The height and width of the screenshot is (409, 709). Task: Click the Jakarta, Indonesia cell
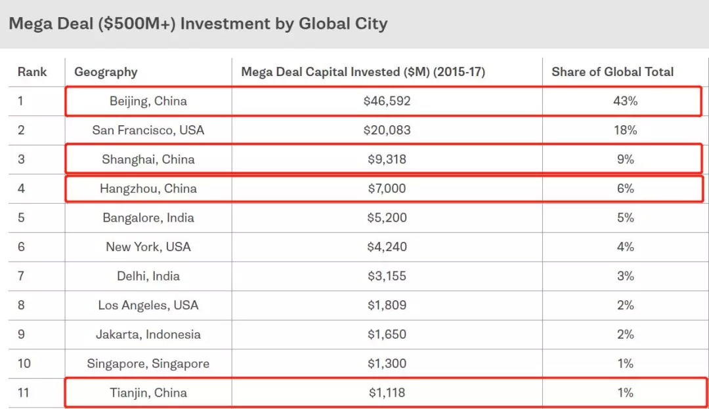click(148, 334)
